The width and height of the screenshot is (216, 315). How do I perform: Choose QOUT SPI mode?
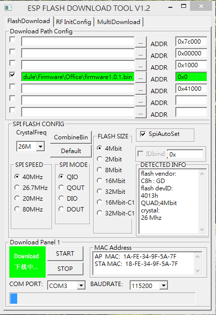(61, 187)
